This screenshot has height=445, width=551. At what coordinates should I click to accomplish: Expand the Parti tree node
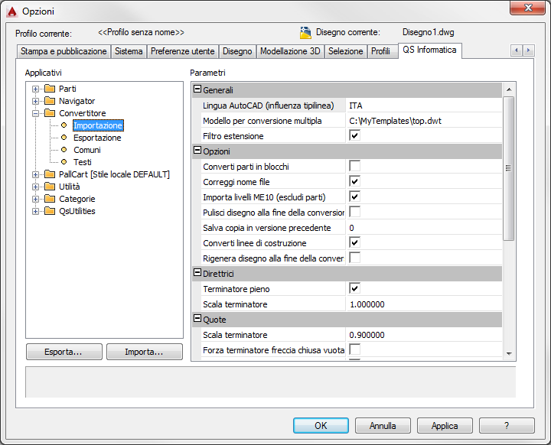(x=35, y=89)
